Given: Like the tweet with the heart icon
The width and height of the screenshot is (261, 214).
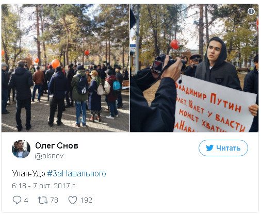Looking at the screenshot, I should tap(73, 200).
